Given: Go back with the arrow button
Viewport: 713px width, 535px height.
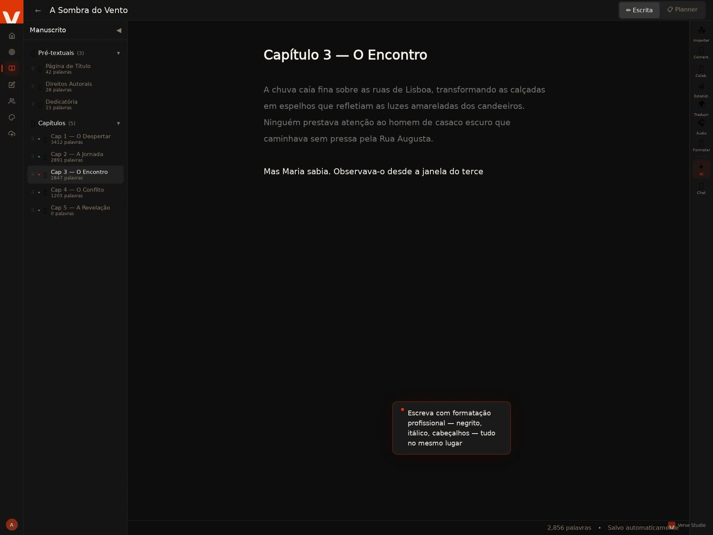Looking at the screenshot, I should coord(38,10).
